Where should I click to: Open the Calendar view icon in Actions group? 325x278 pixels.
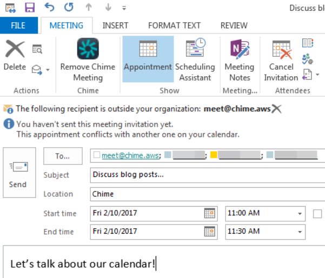37,49
